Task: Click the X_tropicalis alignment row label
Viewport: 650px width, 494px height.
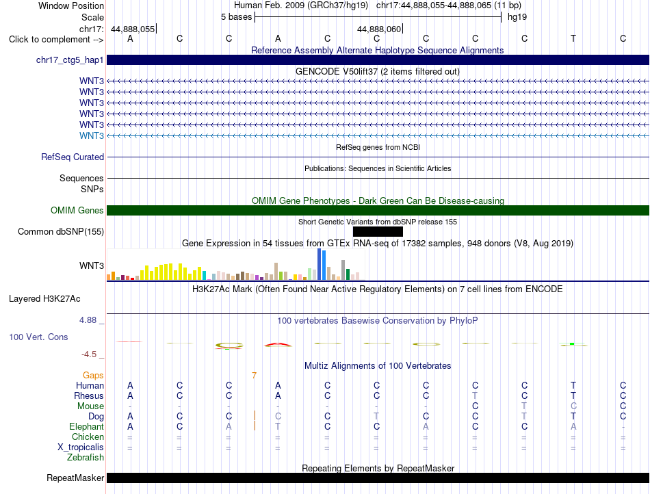Action: (x=81, y=447)
